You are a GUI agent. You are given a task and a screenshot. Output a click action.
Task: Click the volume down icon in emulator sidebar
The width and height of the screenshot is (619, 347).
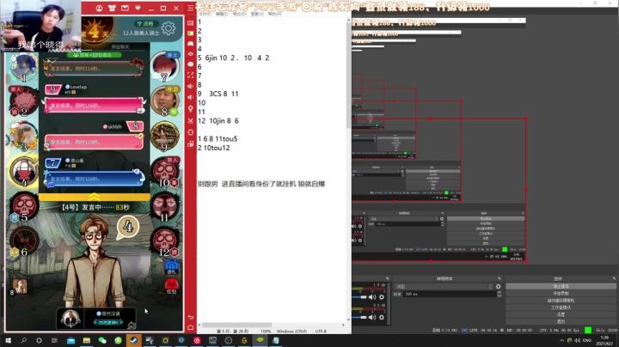(191, 97)
